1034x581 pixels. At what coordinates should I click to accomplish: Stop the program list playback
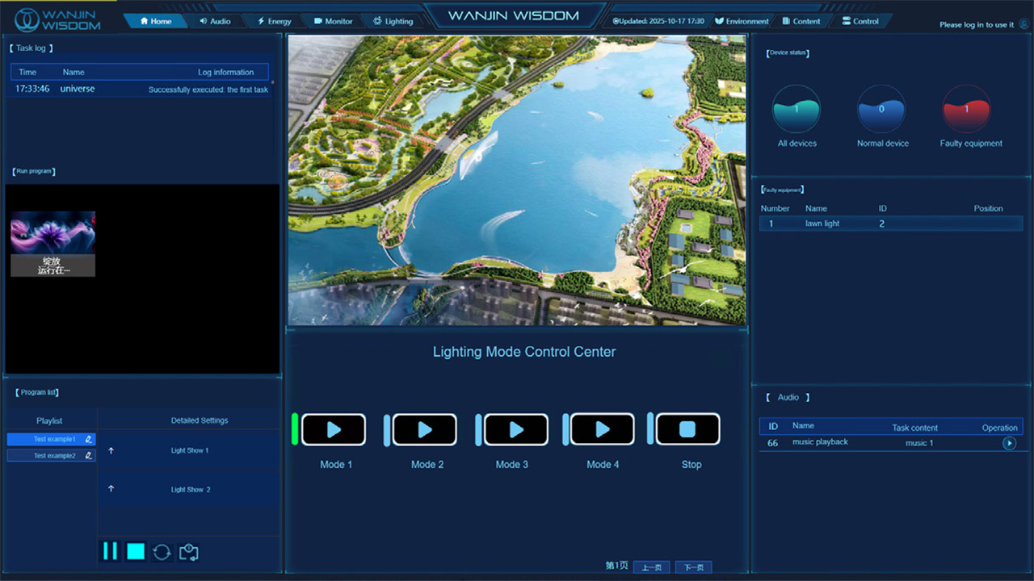coord(136,551)
